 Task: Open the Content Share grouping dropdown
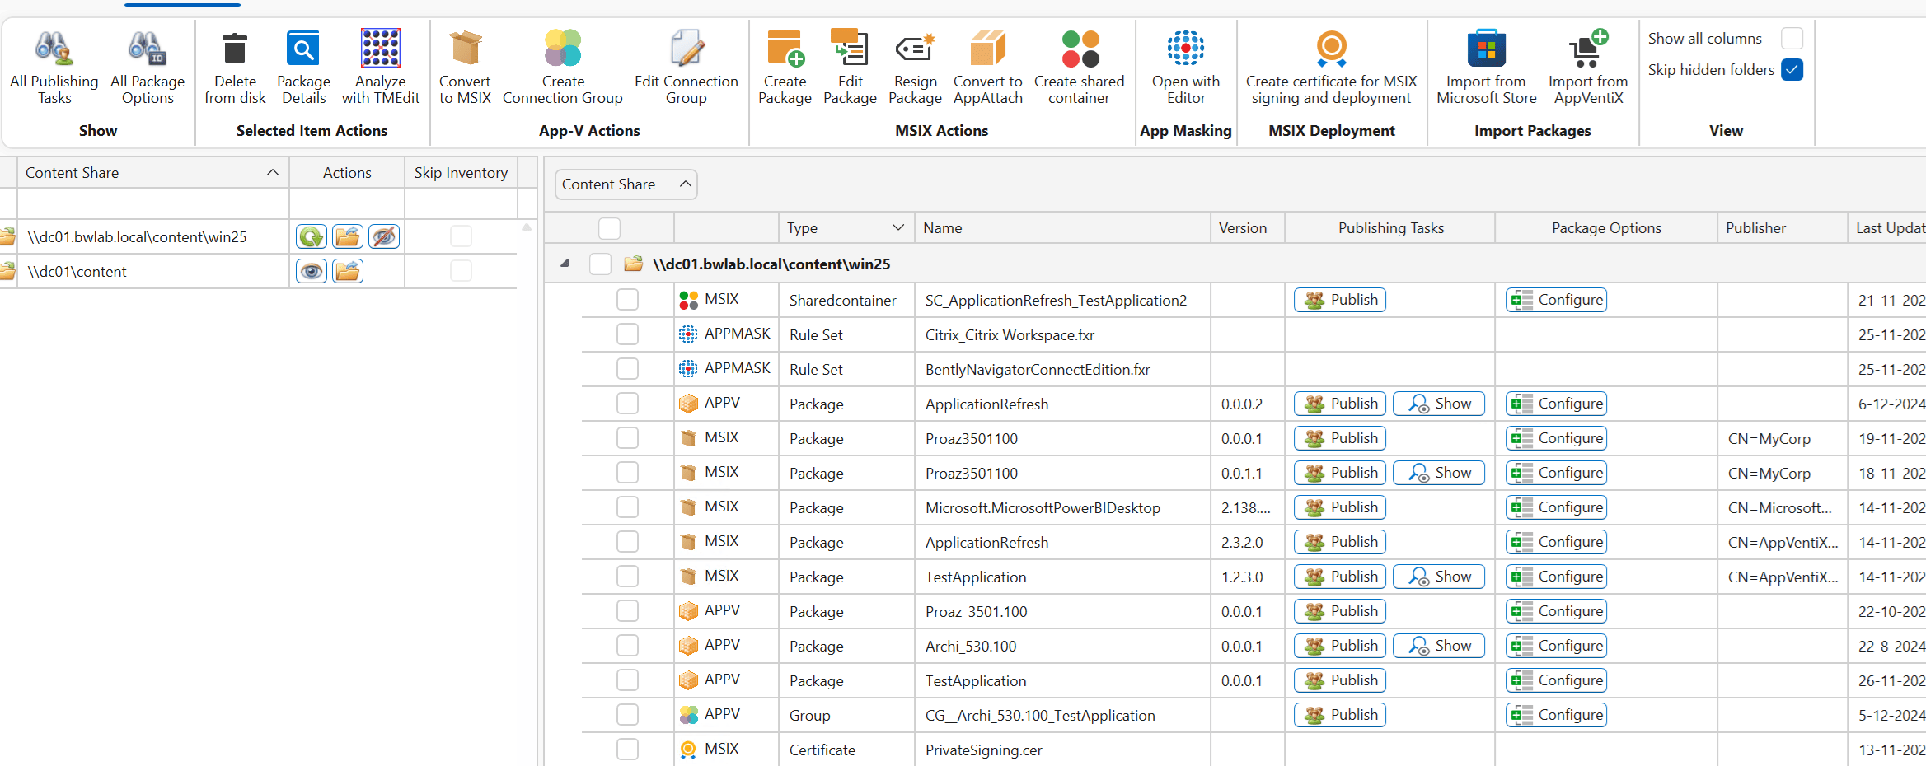pos(626,184)
